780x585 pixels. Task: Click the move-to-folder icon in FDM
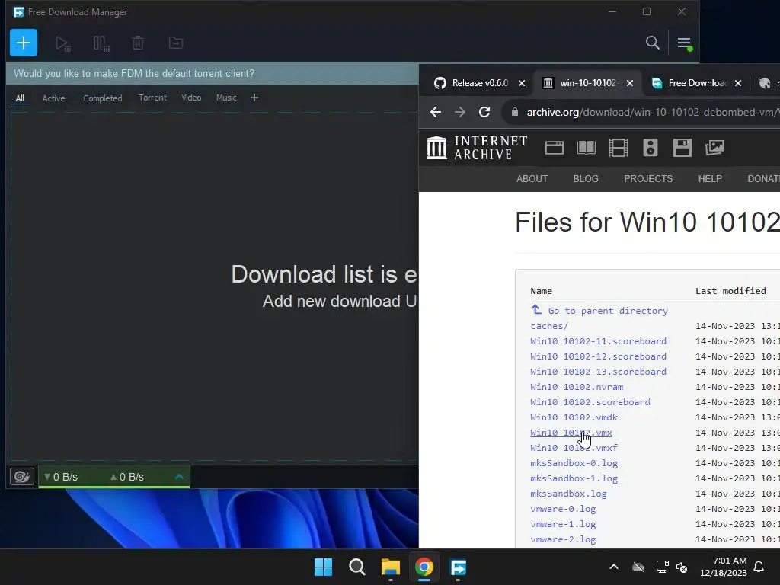point(176,43)
